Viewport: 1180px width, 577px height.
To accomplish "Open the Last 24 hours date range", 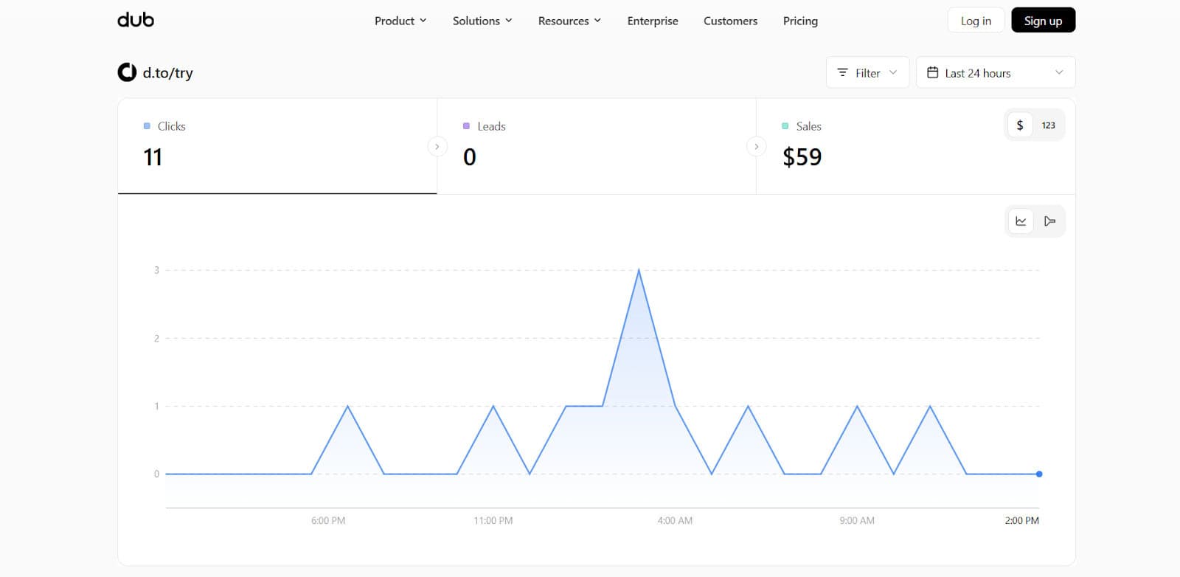I will [x=996, y=72].
